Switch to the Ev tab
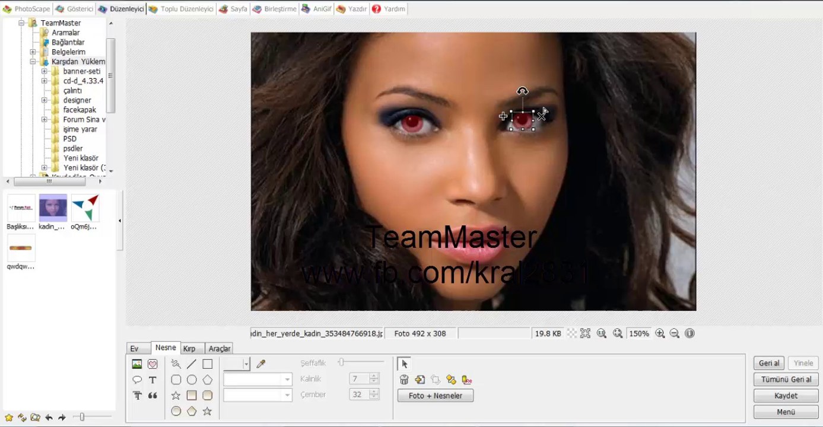Screen dimensions: 823x427 click(x=135, y=349)
